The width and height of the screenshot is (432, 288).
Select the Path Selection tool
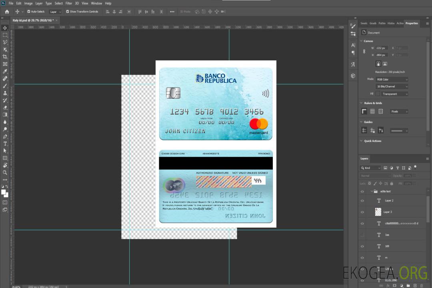[5, 151]
